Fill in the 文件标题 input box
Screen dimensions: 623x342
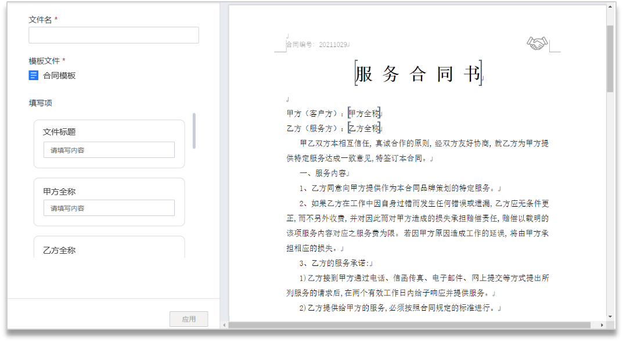pos(109,150)
